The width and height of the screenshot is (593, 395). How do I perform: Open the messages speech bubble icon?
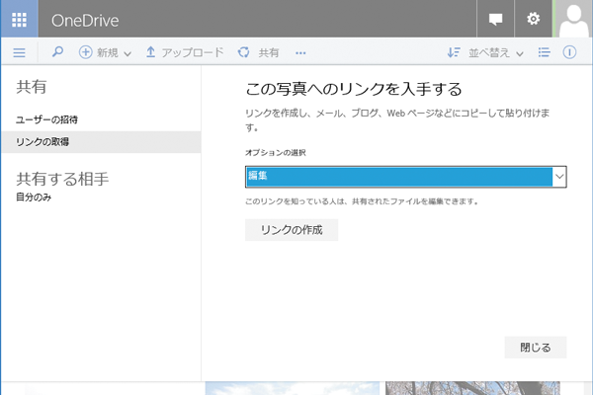(x=495, y=19)
